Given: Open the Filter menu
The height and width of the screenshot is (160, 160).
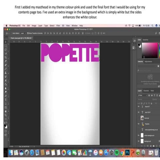Looking at the screenshot, I should coord(58,26).
